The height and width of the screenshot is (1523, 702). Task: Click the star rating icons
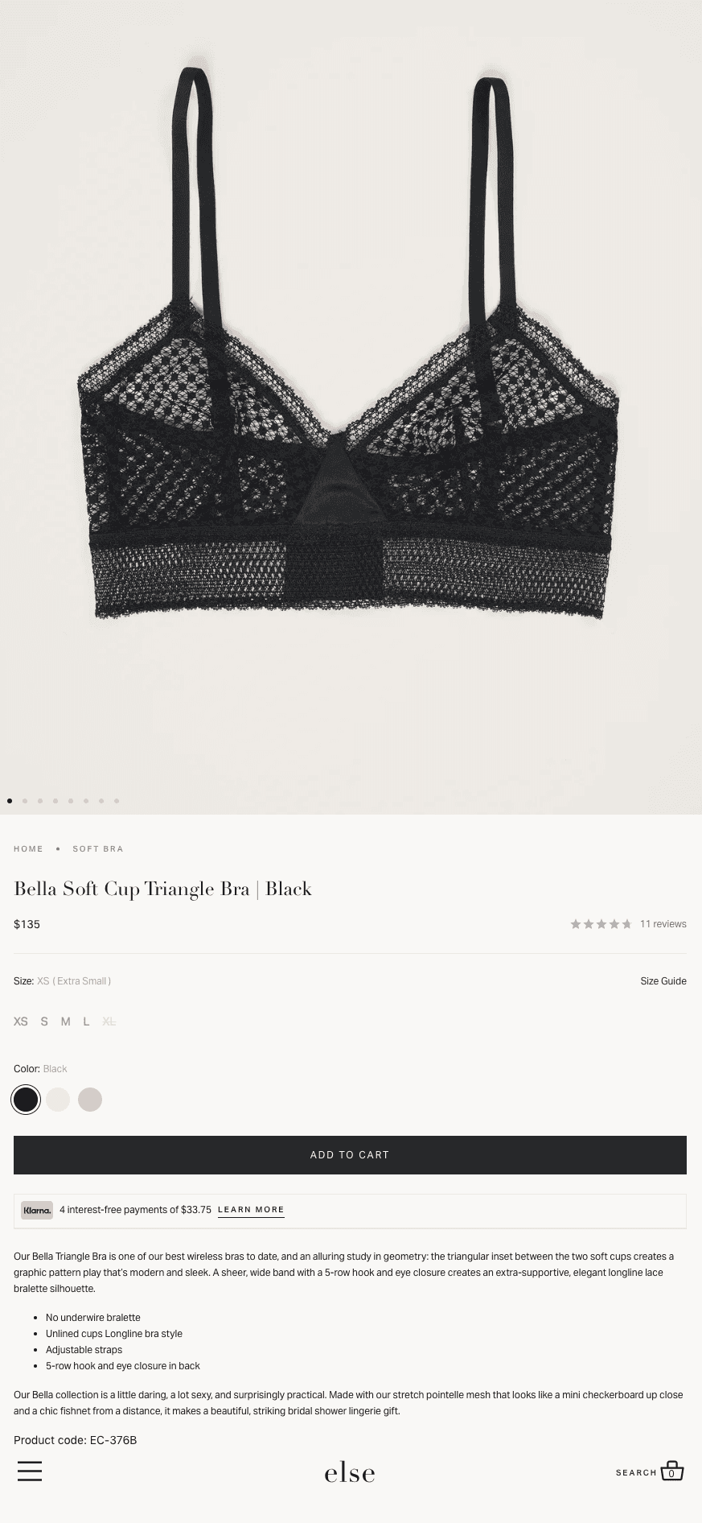601,924
